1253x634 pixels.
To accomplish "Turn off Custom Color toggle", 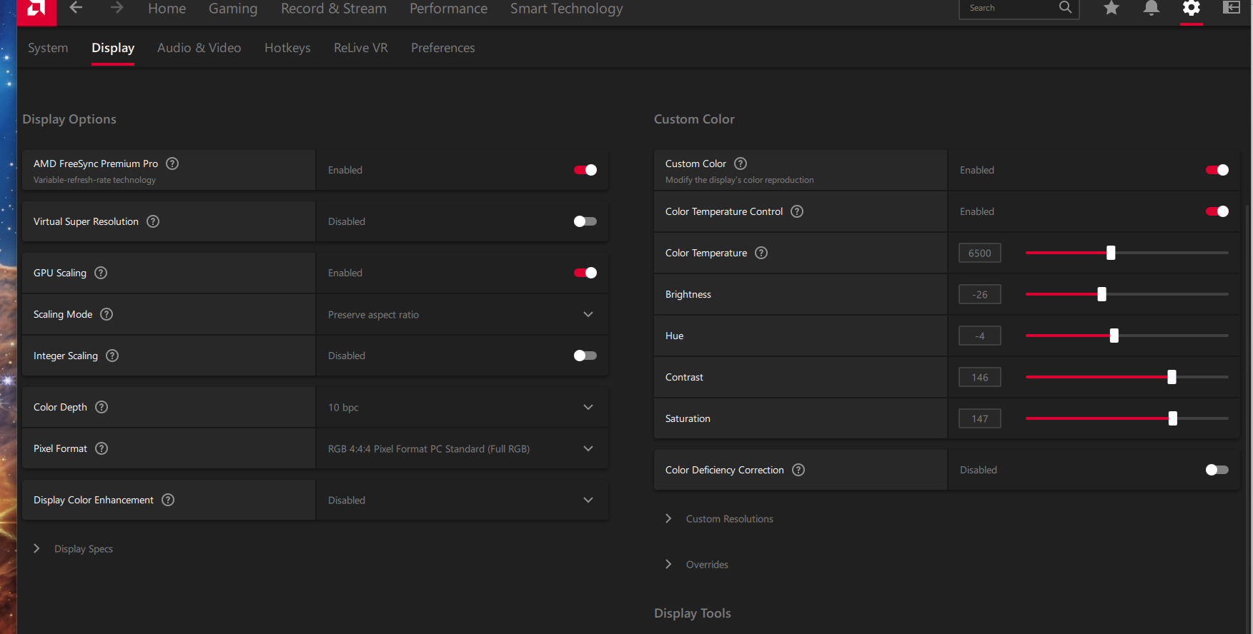I will [1217, 170].
